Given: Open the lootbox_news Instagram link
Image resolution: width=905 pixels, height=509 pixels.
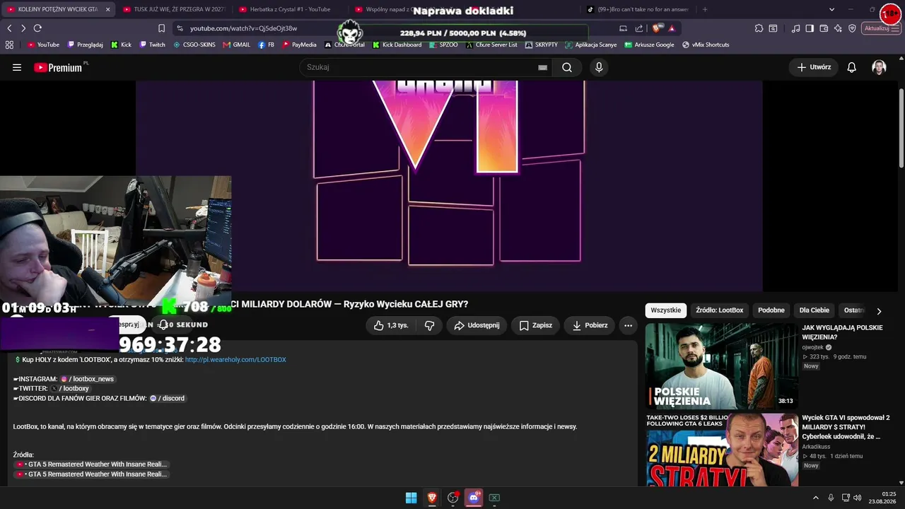Looking at the screenshot, I should coord(87,379).
